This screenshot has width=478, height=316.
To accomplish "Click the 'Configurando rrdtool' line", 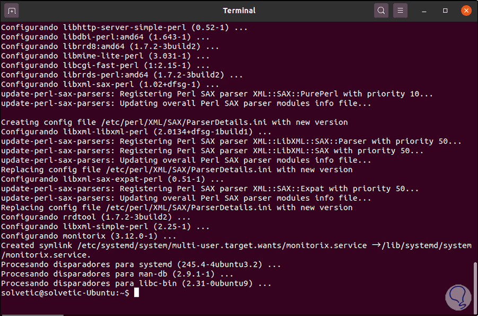I will pyautogui.click(x=96, y=217).
